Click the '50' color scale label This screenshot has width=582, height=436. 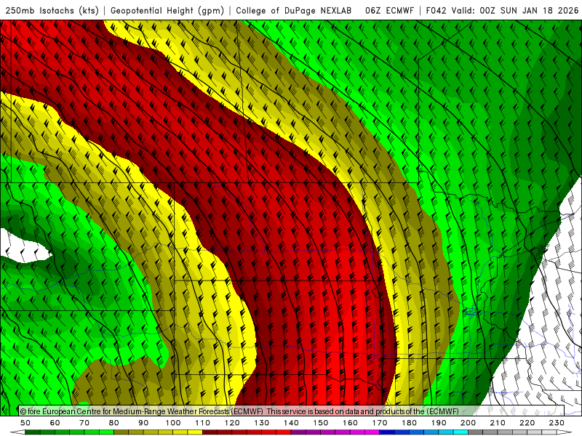coord(25,423)
